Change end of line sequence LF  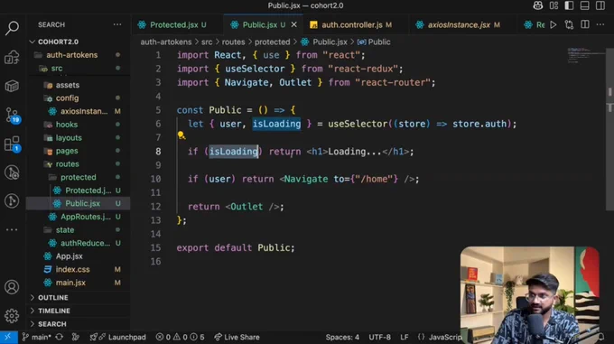[405, 337]
